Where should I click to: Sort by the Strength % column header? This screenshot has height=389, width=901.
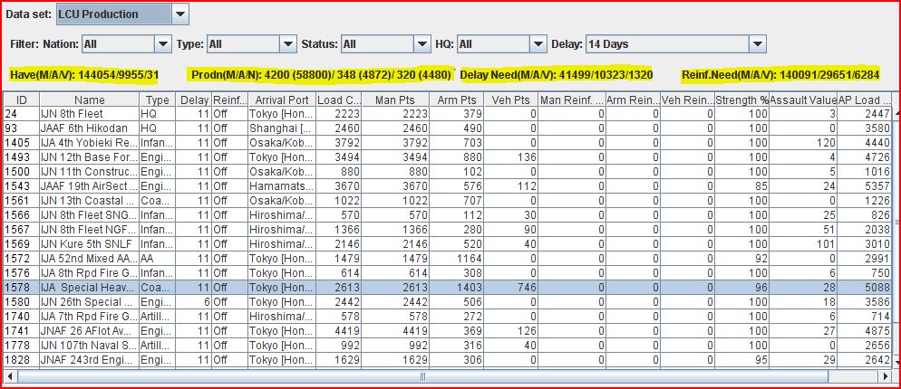tap(741, 100)
